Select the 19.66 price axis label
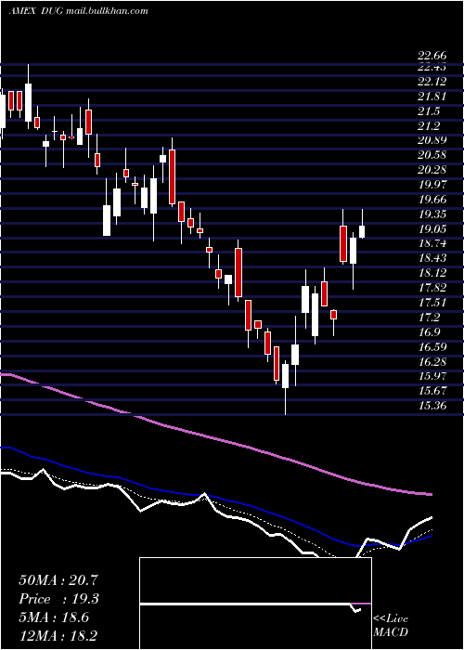Viewport: 464px width, 650px height. 432,200
